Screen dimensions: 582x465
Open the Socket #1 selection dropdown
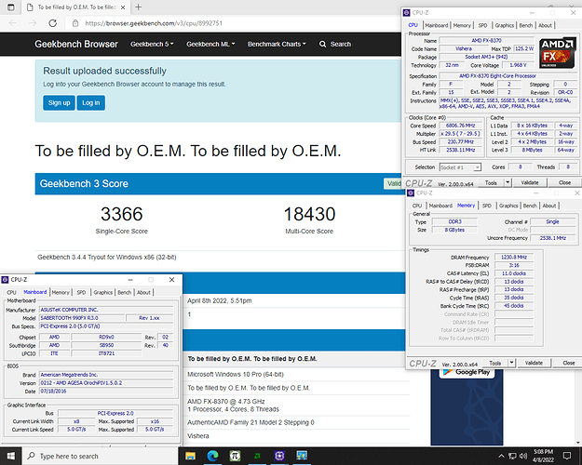tap(460, 167)
